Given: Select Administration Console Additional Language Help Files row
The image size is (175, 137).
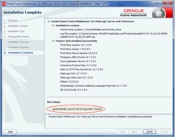Looking at the screenshot, I should pos(93,86).
